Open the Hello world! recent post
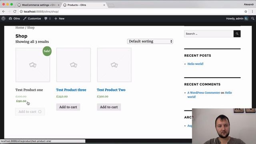 coord(196,64)
